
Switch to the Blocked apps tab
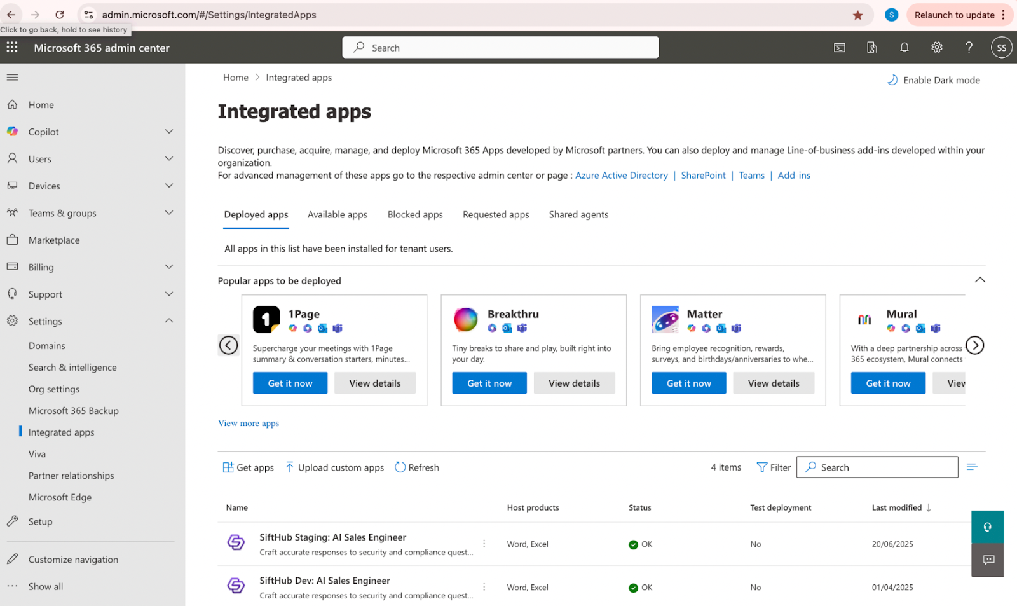click(415, 215)
